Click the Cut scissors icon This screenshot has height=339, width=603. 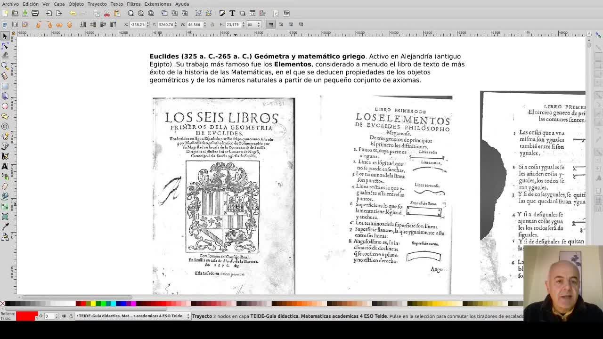[x=107, y=13]
